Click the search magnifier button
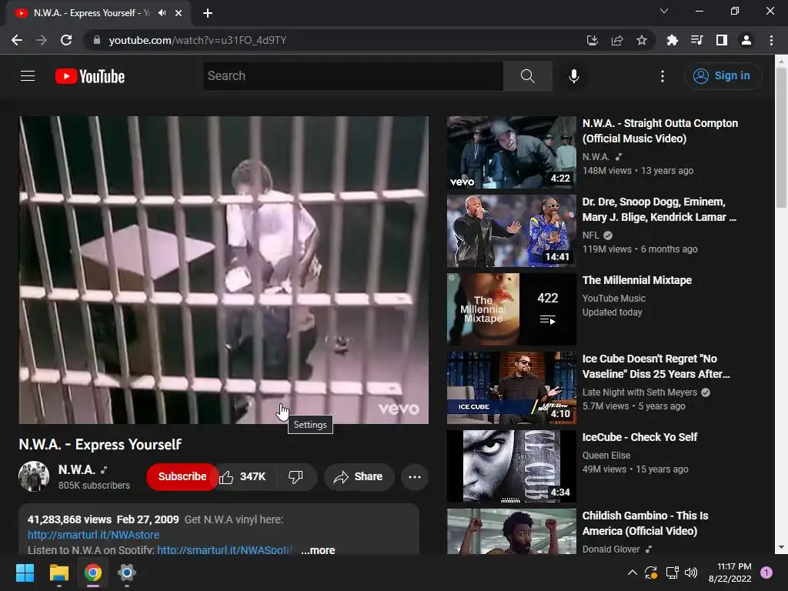 pos(528,76)
